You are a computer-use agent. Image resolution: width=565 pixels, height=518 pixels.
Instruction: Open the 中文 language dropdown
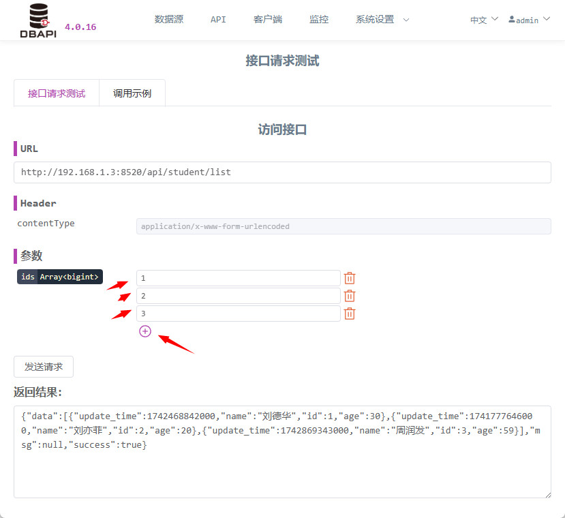(484, 20)
